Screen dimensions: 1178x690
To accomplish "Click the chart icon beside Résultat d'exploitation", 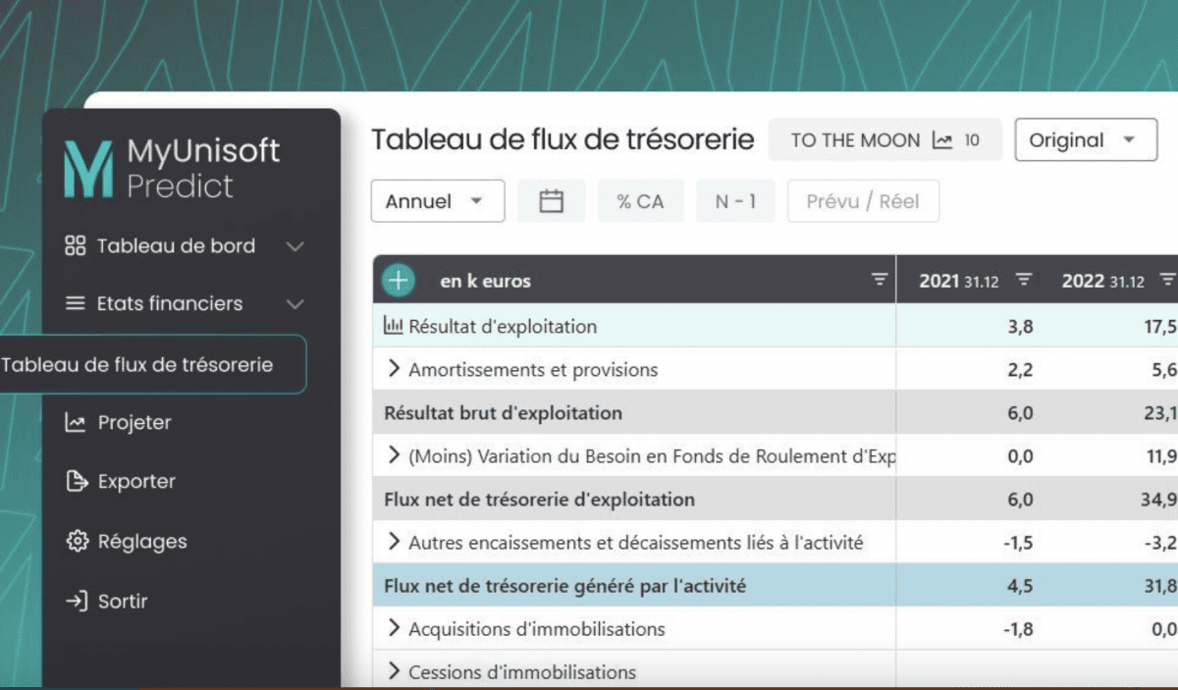I will tap(394, 326).
